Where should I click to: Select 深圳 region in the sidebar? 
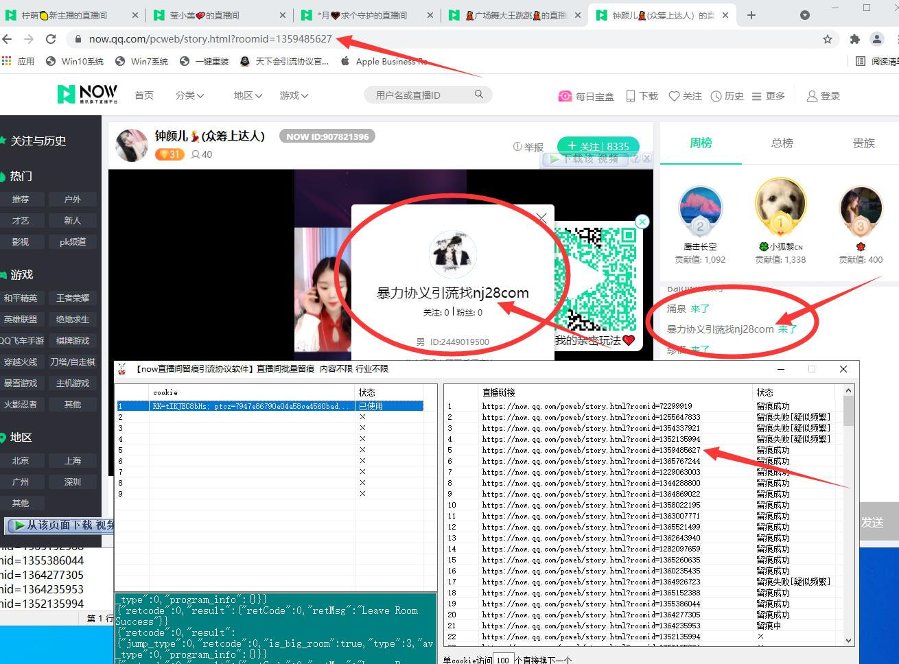pos(72,482)
